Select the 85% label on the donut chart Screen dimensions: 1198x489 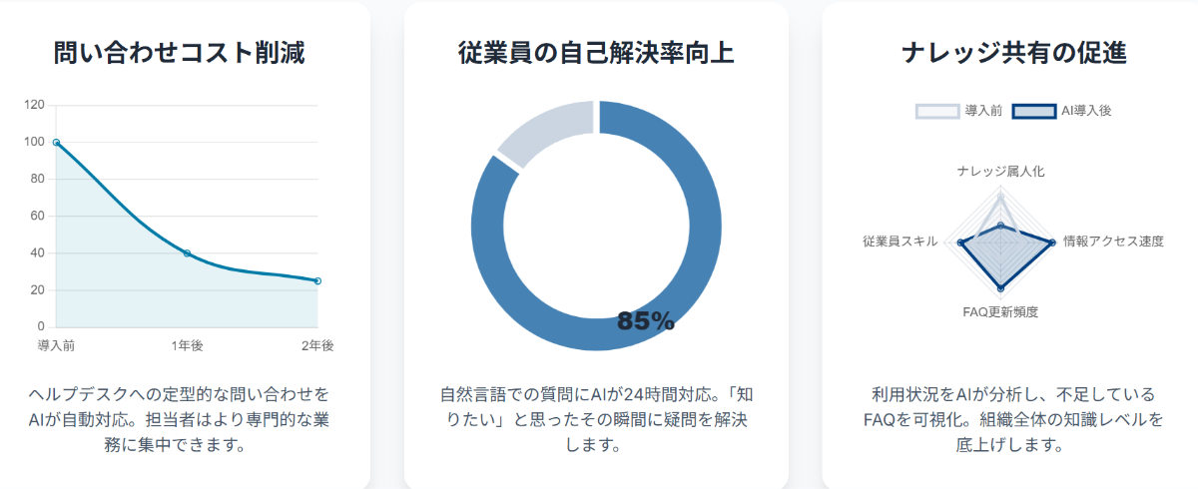[646, 321]
